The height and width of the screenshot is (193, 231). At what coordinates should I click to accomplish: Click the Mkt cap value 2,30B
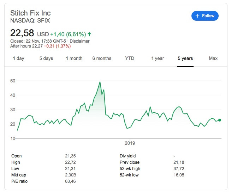71,175
